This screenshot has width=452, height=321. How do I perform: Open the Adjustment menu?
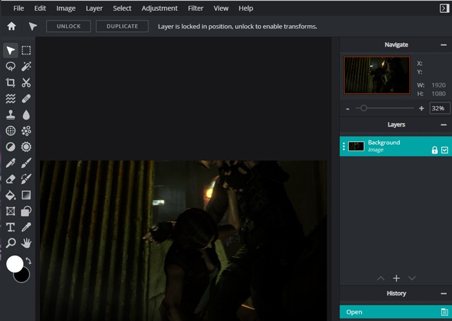coord(159,8)
